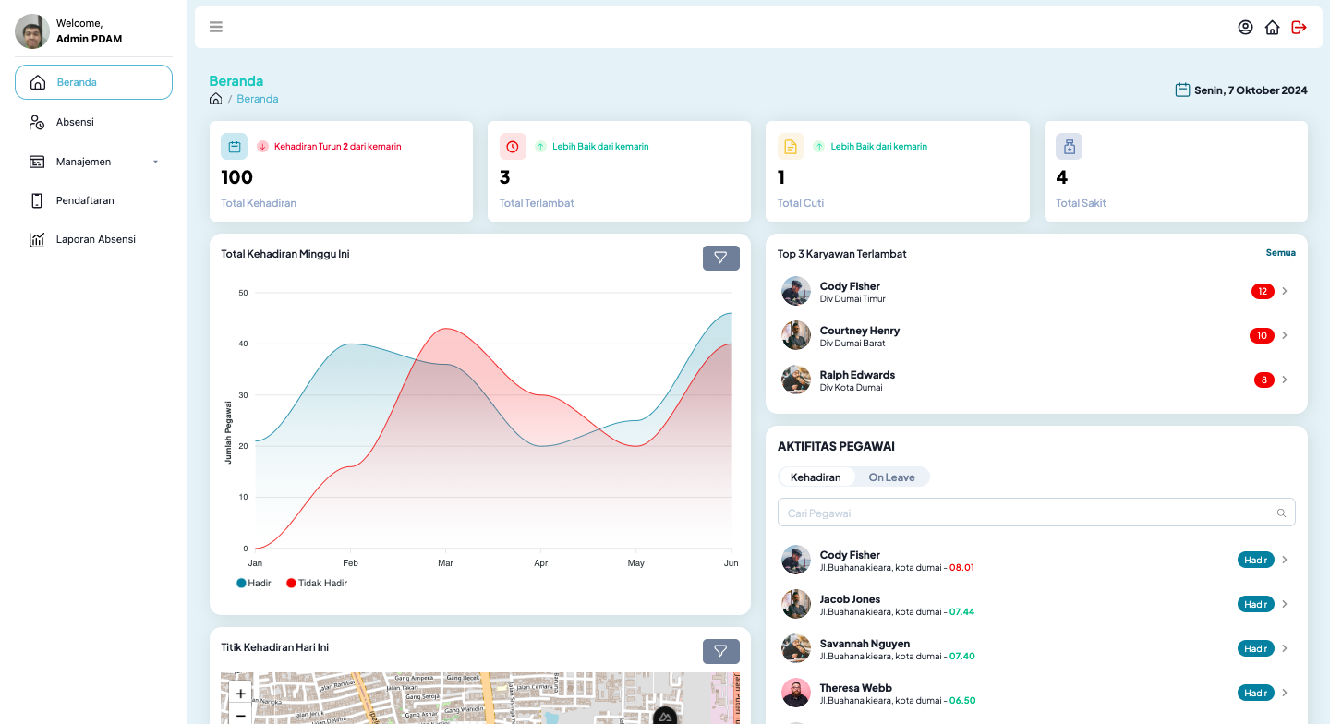The width and height of the screenshot is (1330, 724).
Task: Click the Beranda breadcrumb link
Action: point(257,99)
